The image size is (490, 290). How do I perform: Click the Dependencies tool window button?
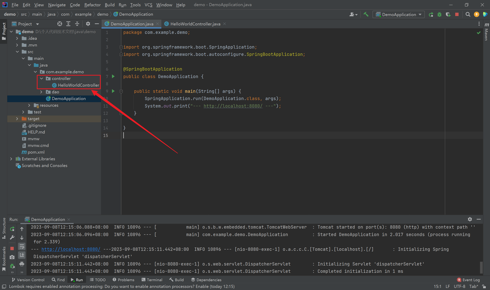pos(206,280)
